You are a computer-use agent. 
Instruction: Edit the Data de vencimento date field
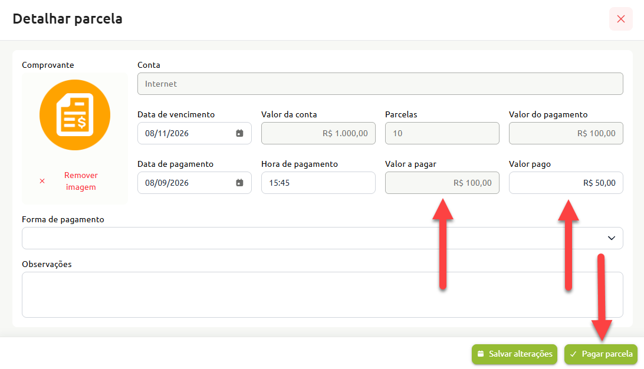[x=194, y=133]
